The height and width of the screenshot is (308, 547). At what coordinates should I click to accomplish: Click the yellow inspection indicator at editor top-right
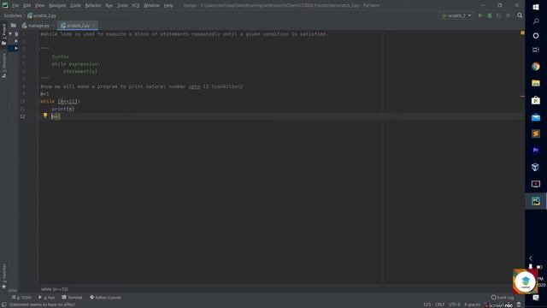(522, 33)
